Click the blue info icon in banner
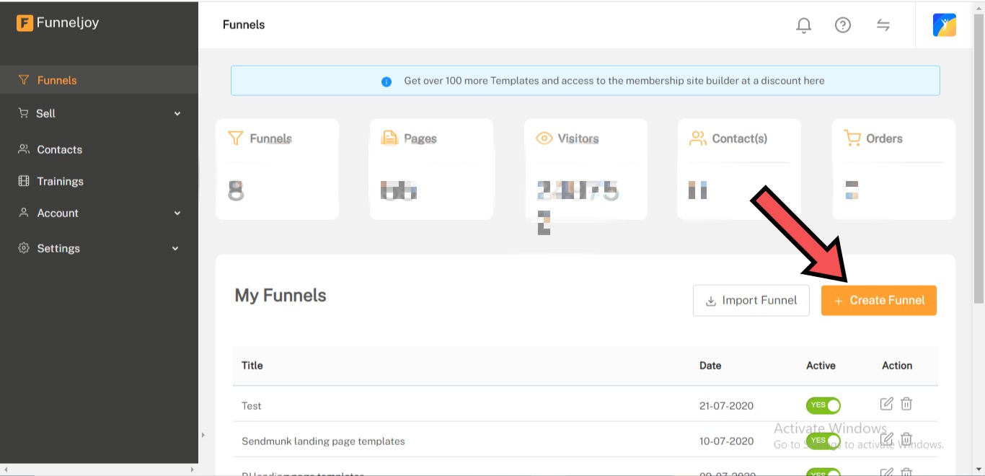 click(386, 81)
